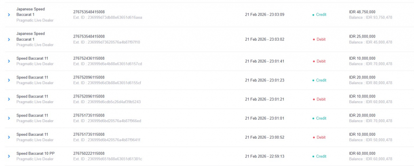Screen dimensions: 414x166
Task: Click the 21 Feb 2026 - 22:59:13 timestamp
Action: pyautogui.click(x=264, y=156)
